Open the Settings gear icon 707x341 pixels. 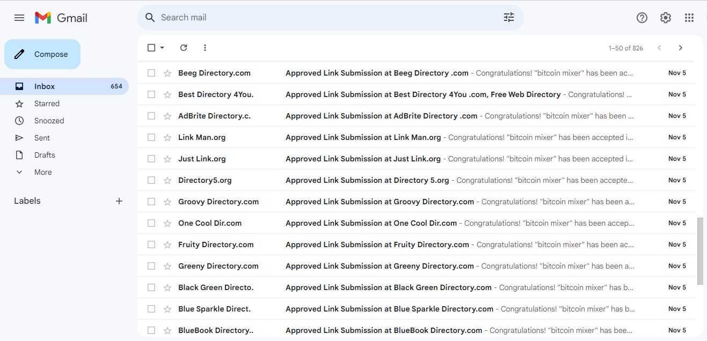tap(666, 18)
